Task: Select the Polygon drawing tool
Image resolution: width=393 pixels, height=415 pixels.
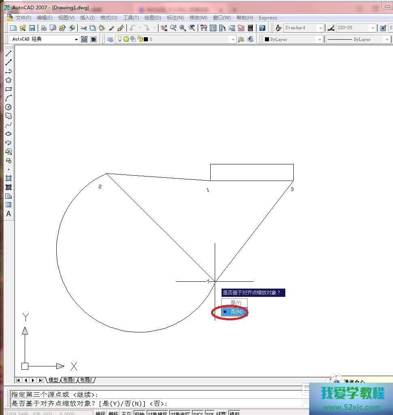Action: tap(9, 80)
